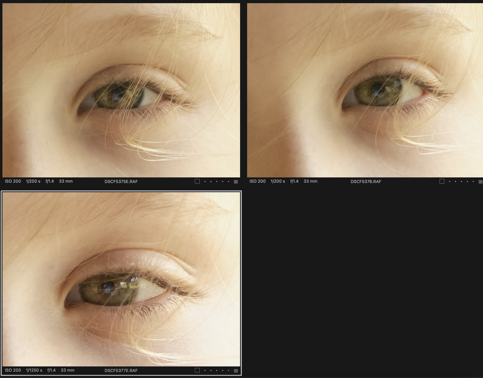Give DSCF5377E.RAF a one-star rating
Image resolution: width=483 pixels, height=378 pixels.
click(205, 370)
